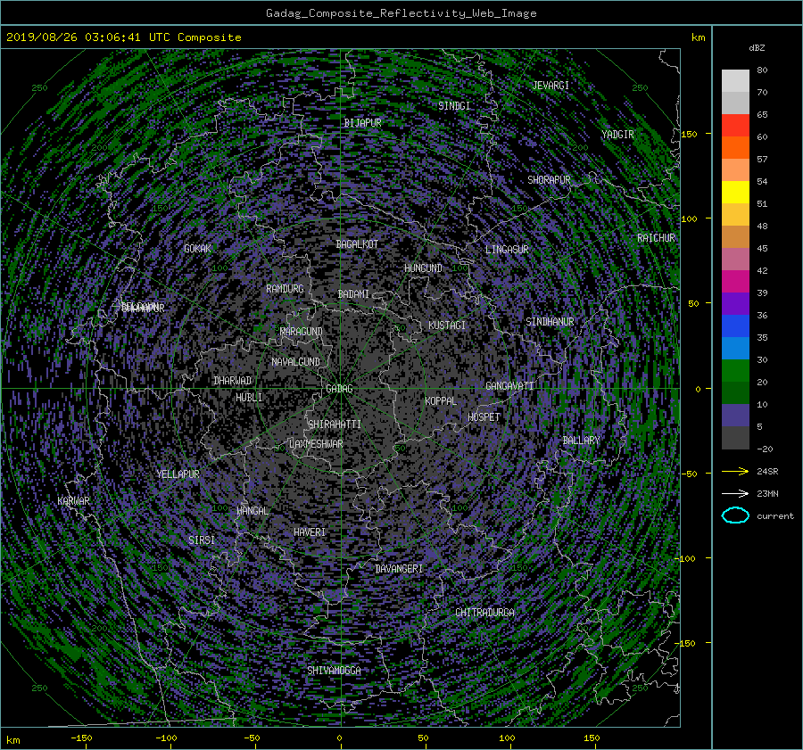Click the GOKAK city label
This screenshot has height=750, width=803.
coord(198,249)
